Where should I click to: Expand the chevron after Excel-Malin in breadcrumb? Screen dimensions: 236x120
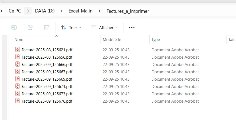99,11
